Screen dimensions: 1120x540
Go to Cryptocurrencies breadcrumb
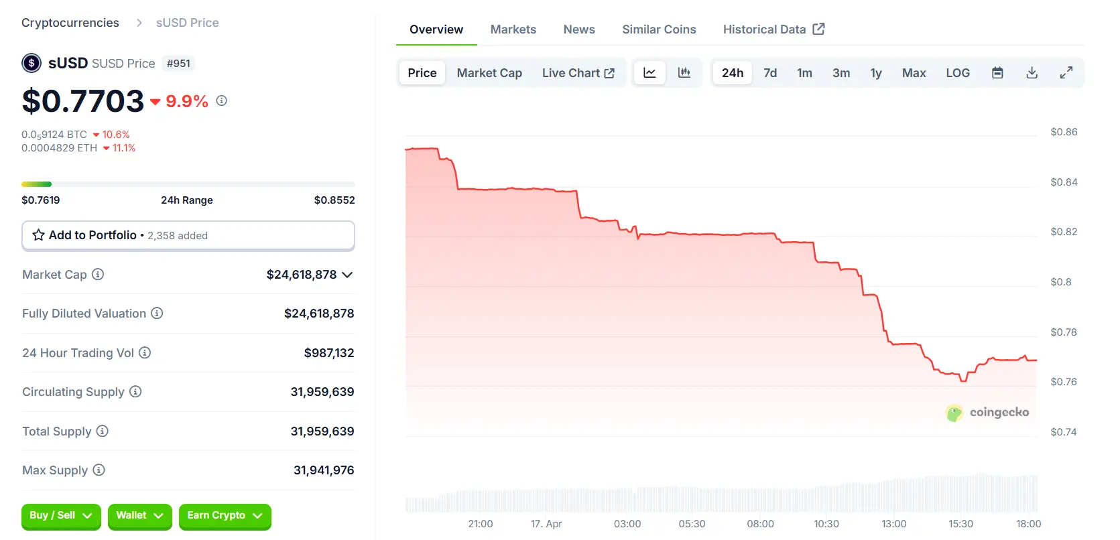(70, 23)
